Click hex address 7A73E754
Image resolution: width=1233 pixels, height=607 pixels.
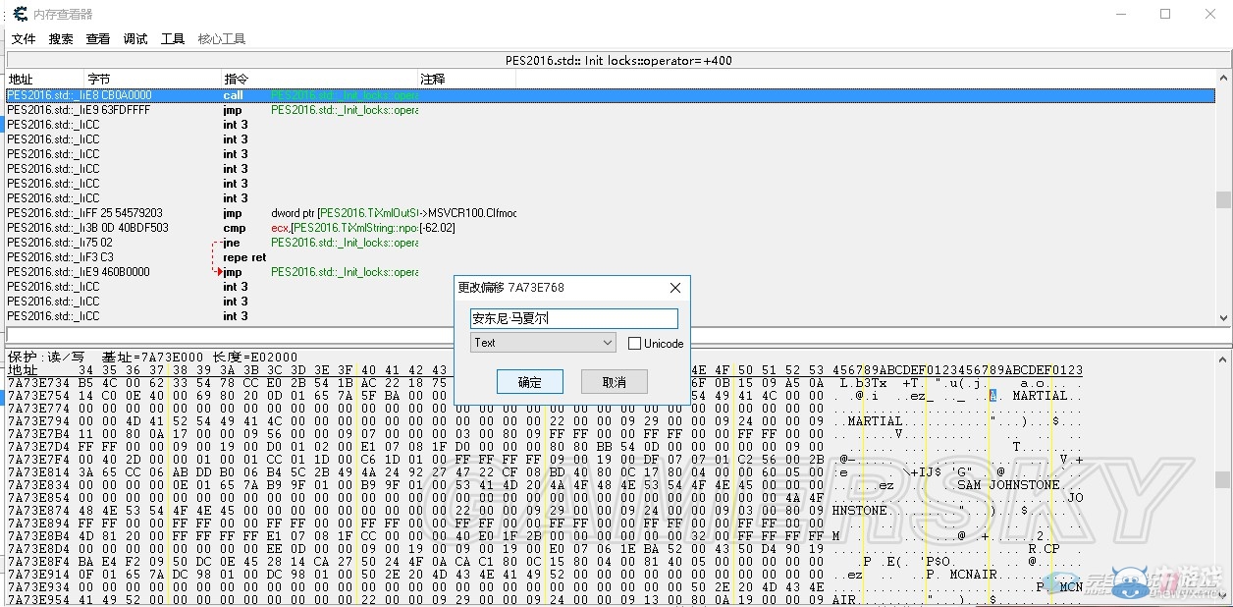coord(38,396)
